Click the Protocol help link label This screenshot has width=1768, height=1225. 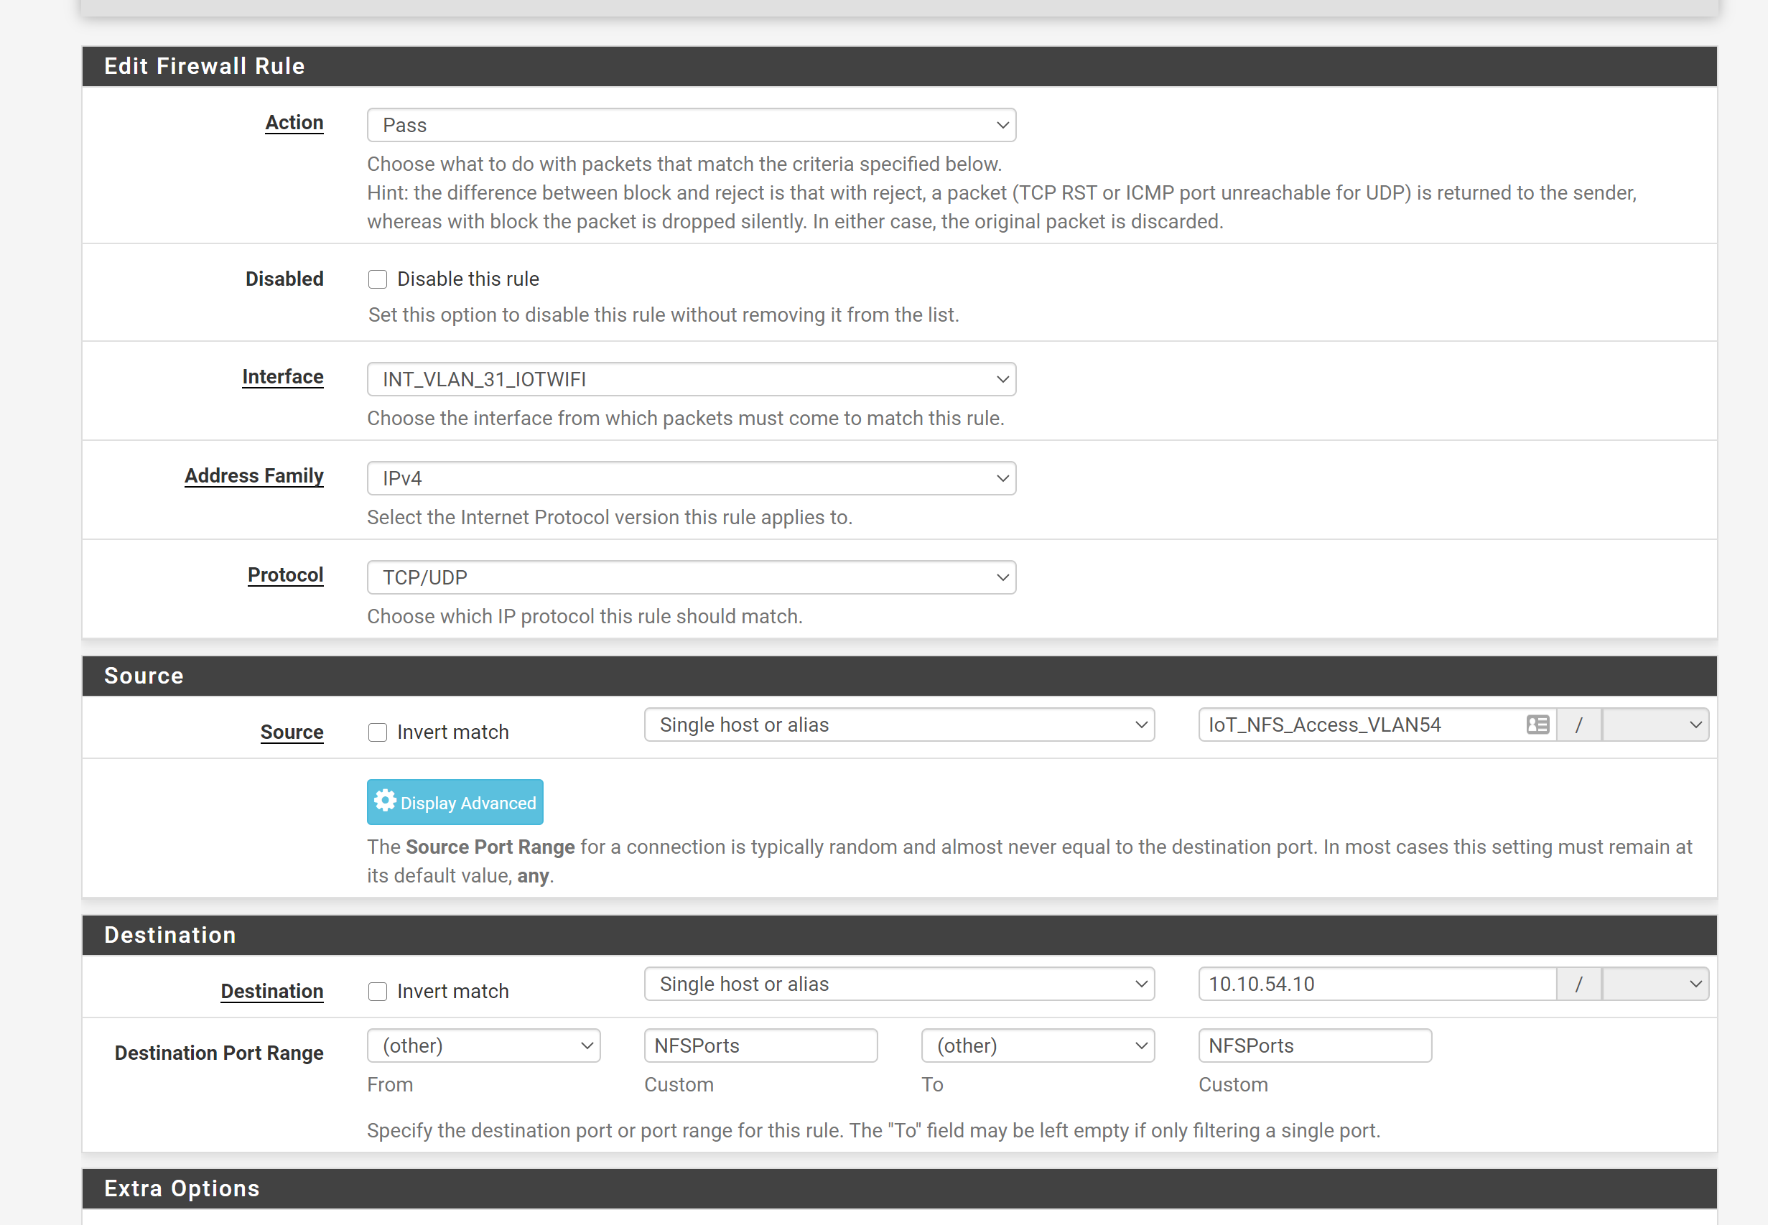pyautogui.click(x=285, y=575)
